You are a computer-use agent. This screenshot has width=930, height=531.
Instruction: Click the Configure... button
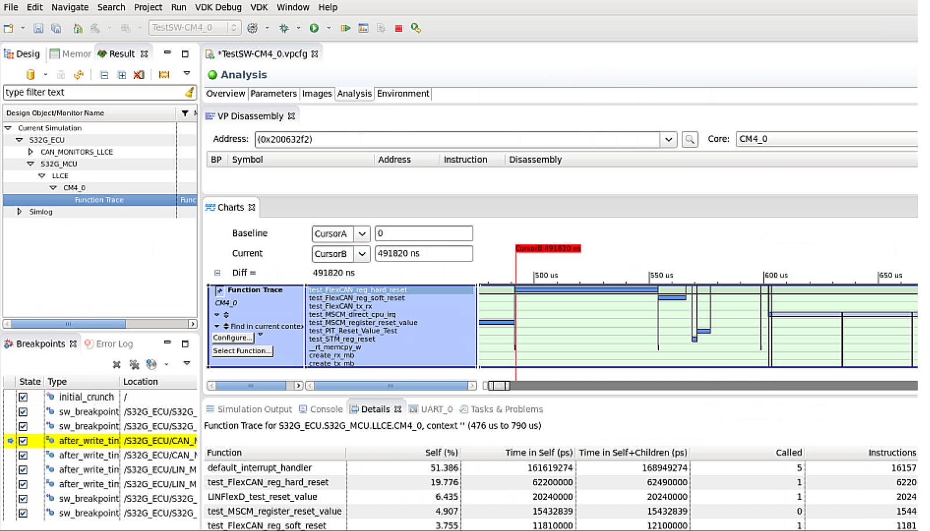(x=233, y=338)
